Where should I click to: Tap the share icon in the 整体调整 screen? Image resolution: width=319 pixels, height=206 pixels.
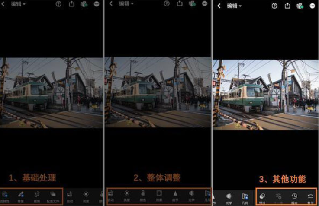click(x=180, y=3)
